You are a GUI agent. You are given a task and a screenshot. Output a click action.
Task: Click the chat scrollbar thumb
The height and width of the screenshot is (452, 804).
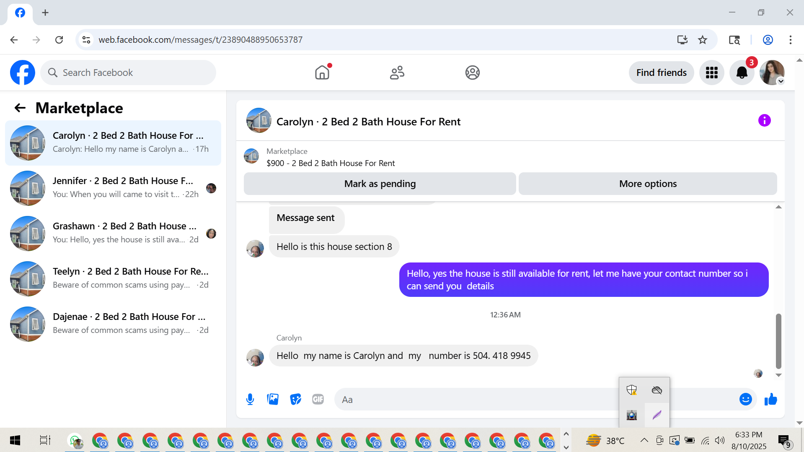[778, 341]
